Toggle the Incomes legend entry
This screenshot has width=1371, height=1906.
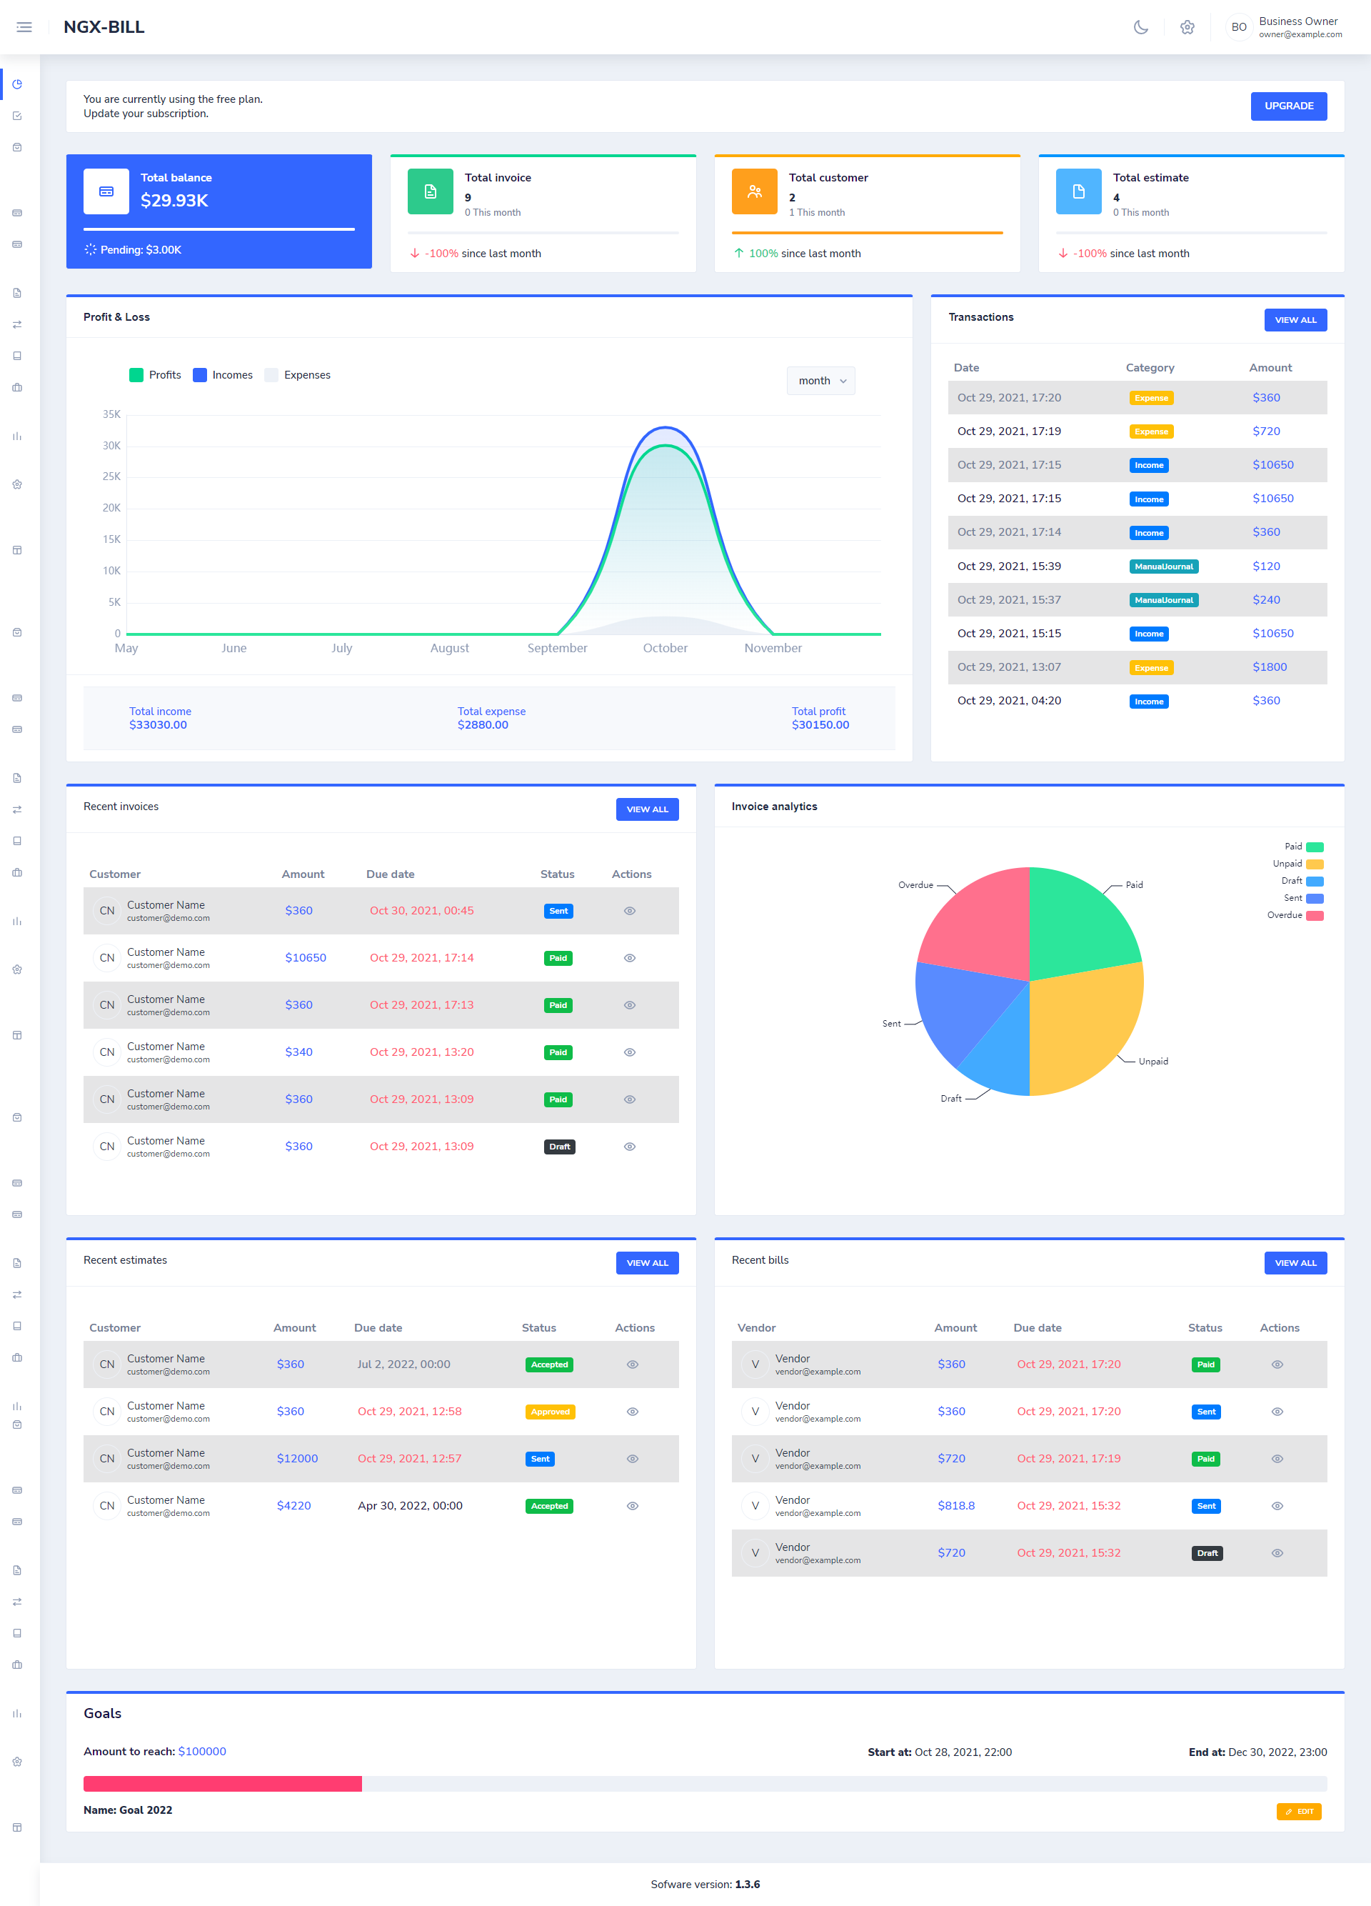coord(223,375)
